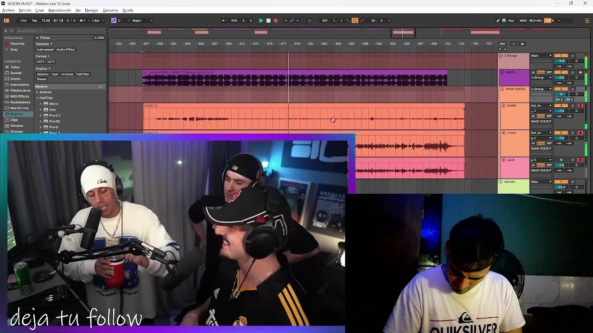Select the Audio Effect filter tag

pos(66,49)
